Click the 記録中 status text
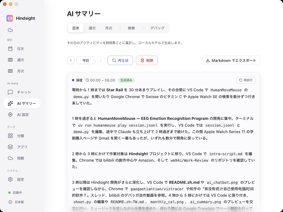283x212 pixels. tap(17, 193)
